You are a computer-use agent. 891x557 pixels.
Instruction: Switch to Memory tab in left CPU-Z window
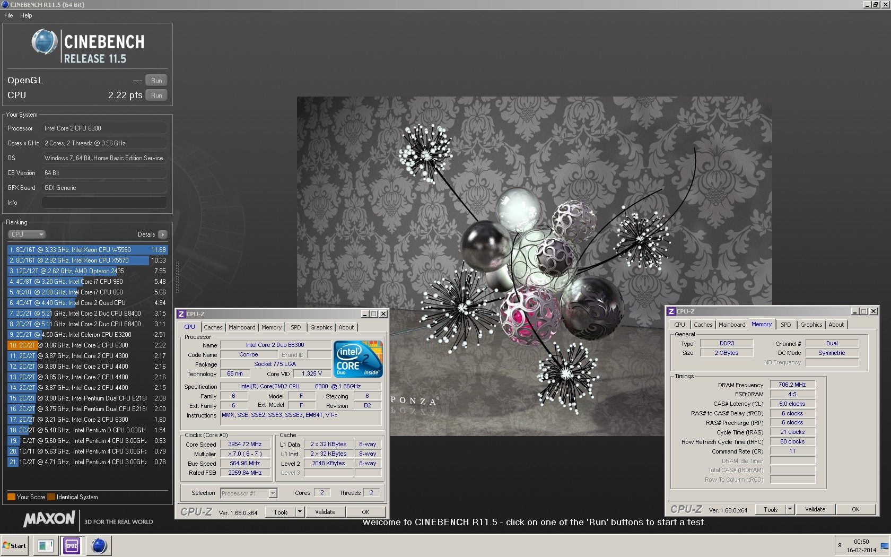272,327
